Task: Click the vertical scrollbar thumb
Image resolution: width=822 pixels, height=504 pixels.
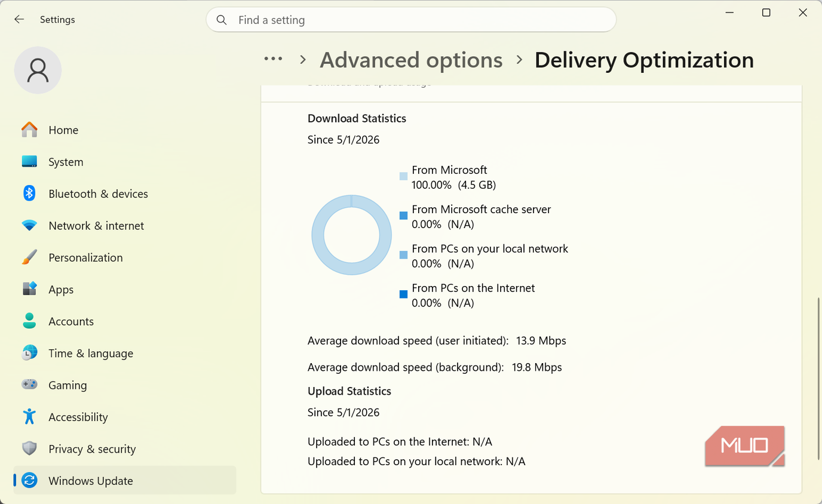Action: click(818, 378)
